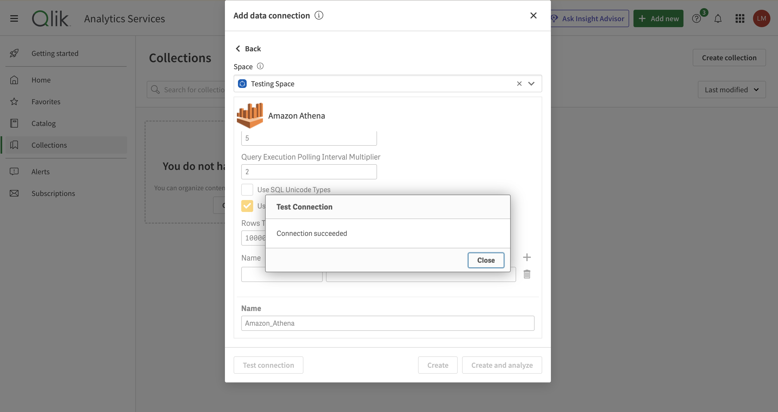778x412 pixels.
Task: Open Alerts in sidebar
Action: pyautogui.click(x=66, y=172)
